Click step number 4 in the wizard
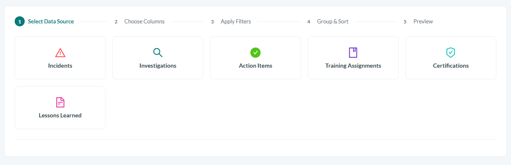 pyautogui.click(x=309, y=22)
